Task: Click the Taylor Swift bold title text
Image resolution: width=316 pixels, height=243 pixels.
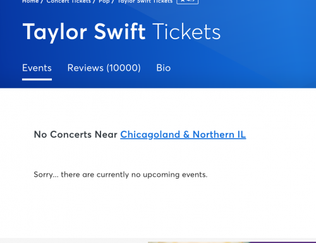Action: [x=84, y=32]
